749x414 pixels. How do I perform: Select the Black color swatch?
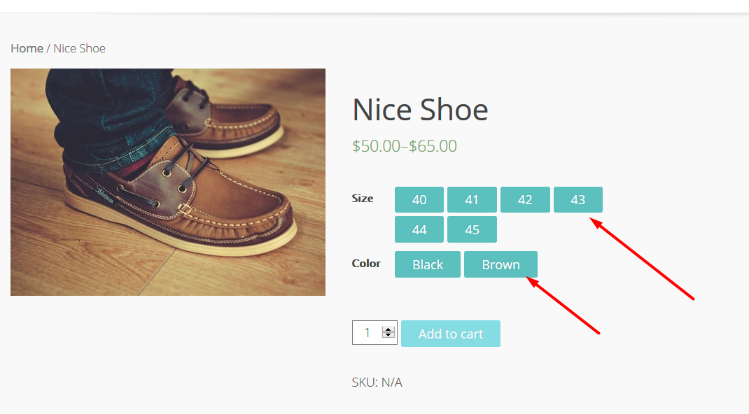(x=428, y=264)
